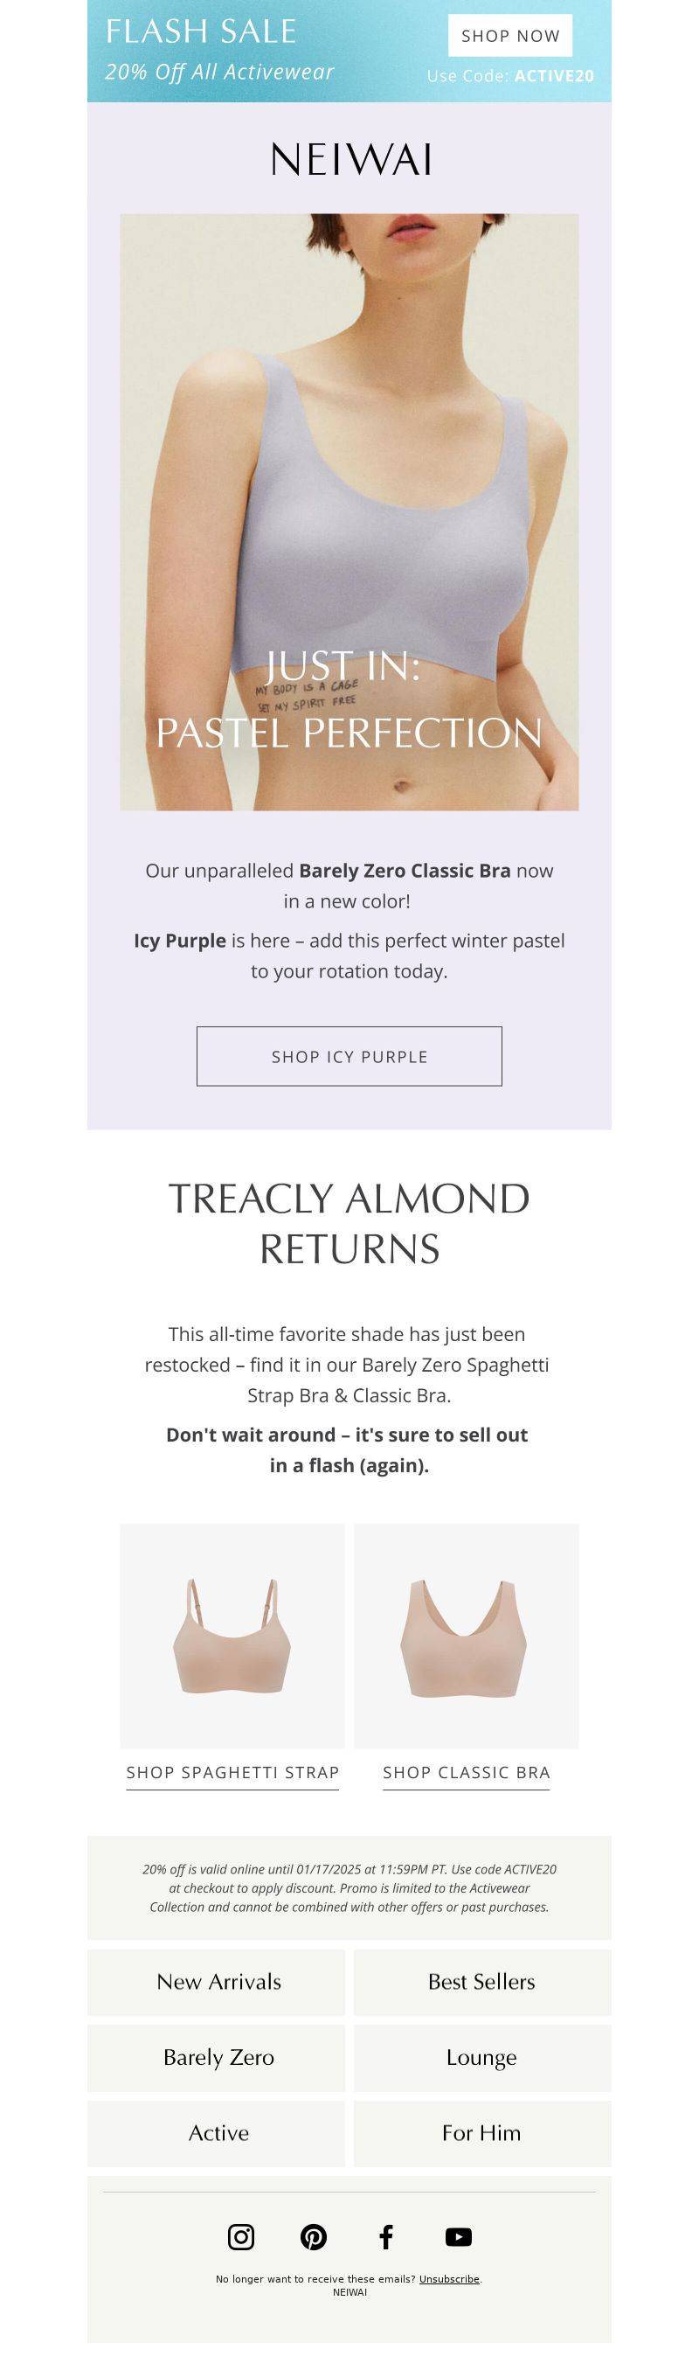Select the spaghetti strap bra product image
The image size is (699, 2377).
pyautogui.click(x=232, y=1635)
